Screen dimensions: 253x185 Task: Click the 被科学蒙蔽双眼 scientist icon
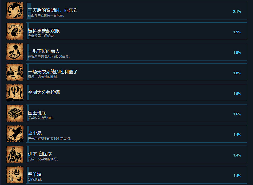[x=15, y=31]
